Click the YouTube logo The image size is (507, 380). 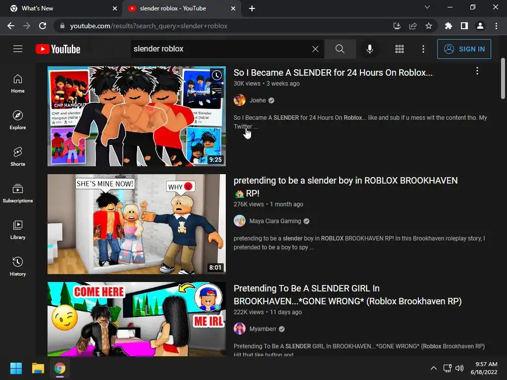pos(58,49)
